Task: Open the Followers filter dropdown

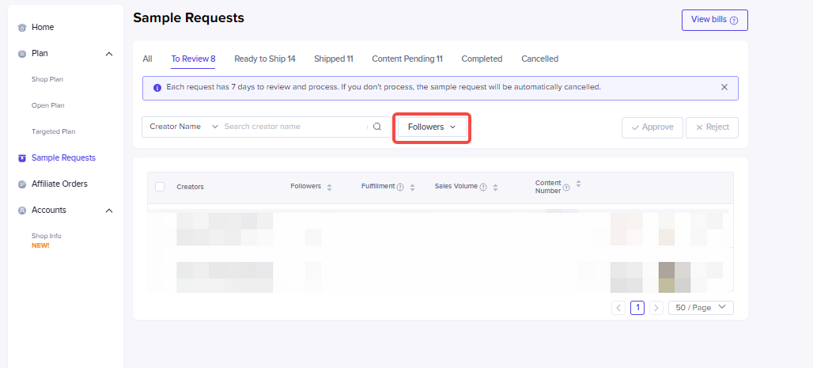Action: point(432,127)
